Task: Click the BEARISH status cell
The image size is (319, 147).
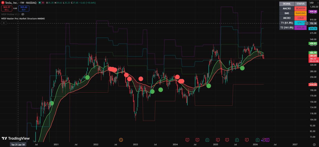Action: click(300, 8)
